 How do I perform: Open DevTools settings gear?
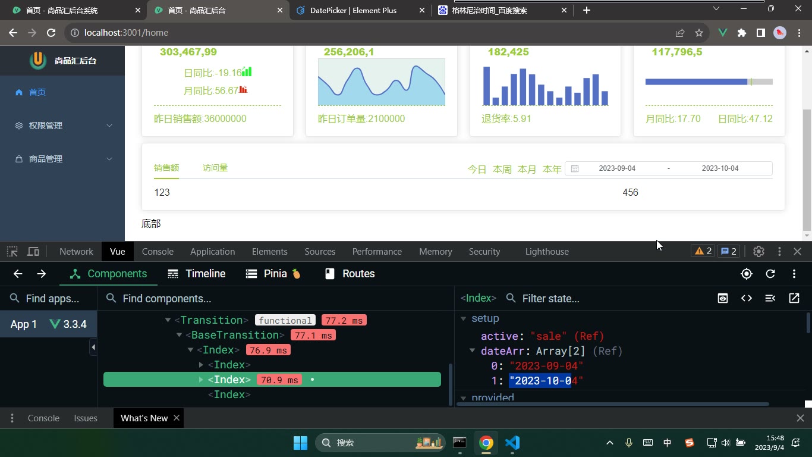click(759, 252)
